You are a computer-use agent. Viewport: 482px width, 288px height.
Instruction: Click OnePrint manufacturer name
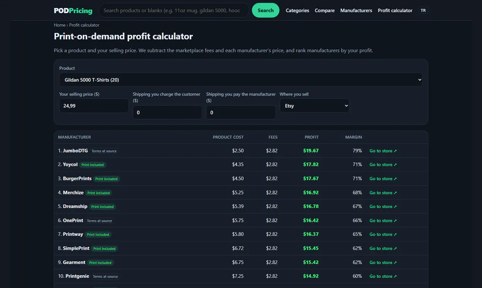pos(73,220)
